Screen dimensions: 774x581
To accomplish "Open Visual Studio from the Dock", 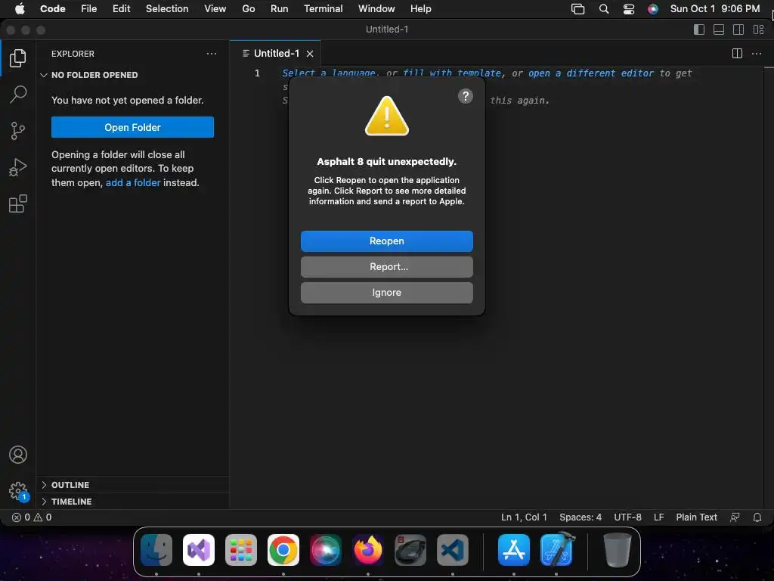I will [199, 550].
